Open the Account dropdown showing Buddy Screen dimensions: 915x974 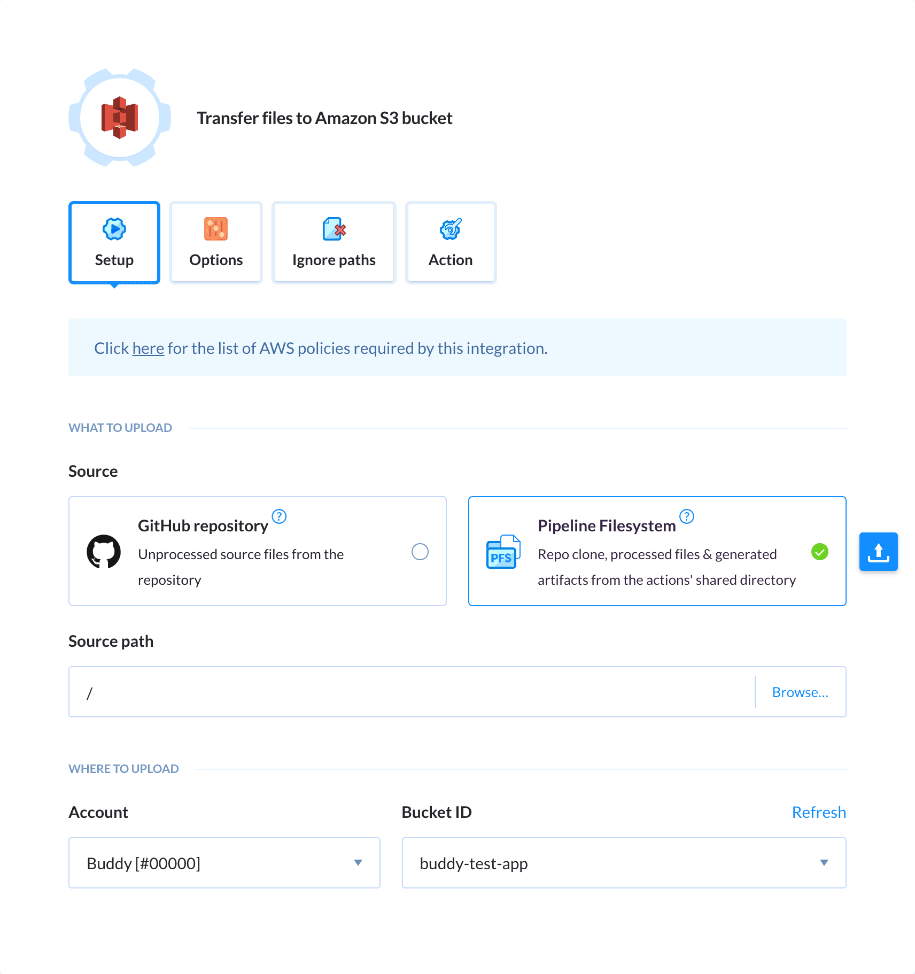click(x=224, y=863)
